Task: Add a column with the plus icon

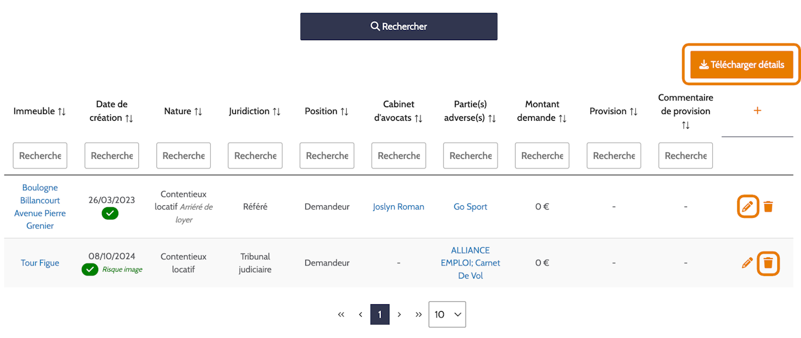Action: tap(757, 111)
